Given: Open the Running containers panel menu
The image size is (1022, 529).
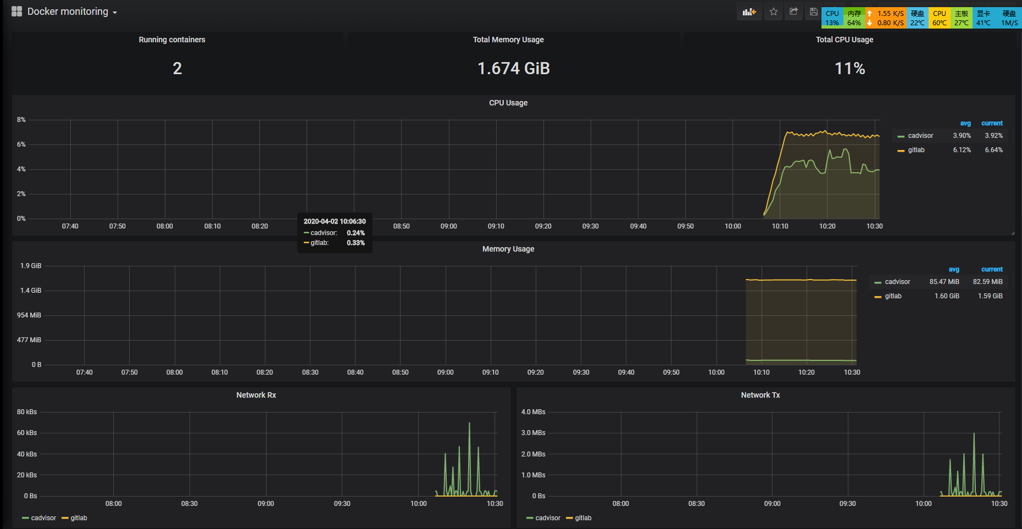Looking at the screenshot, I should 172,40.
